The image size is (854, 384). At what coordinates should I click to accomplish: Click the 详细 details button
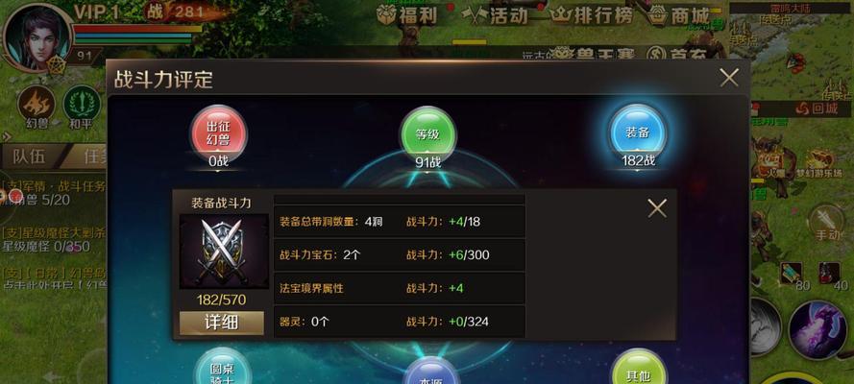(222, 323)
